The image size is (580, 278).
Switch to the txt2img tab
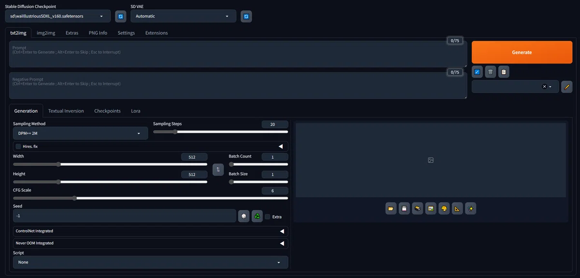18,33
